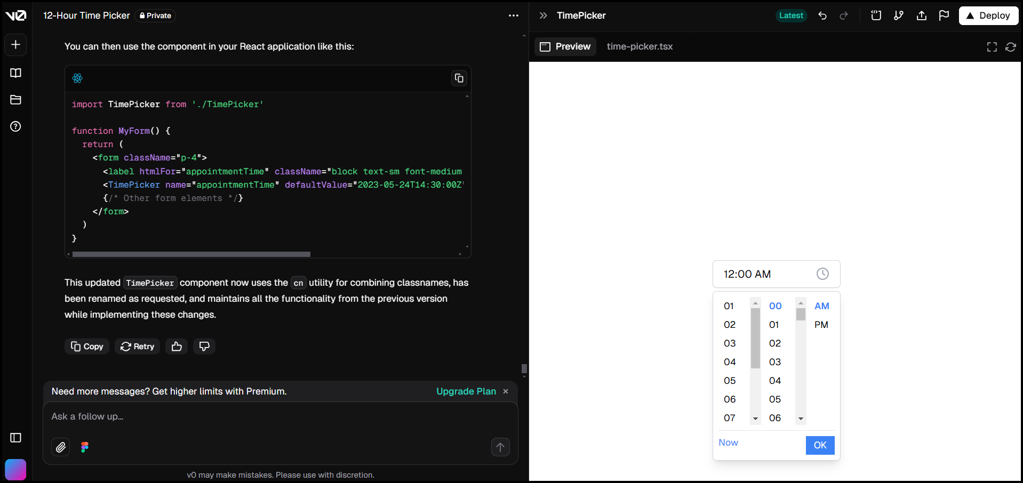Click the thumbs up feedback icon
Viewport: 1023px width, 483px height.
177,347
